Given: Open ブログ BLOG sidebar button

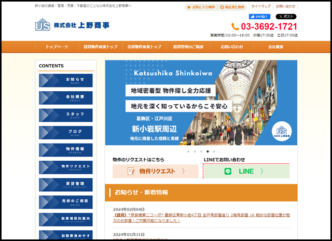Looking at the screenshot, I should [x=66, y=133].
